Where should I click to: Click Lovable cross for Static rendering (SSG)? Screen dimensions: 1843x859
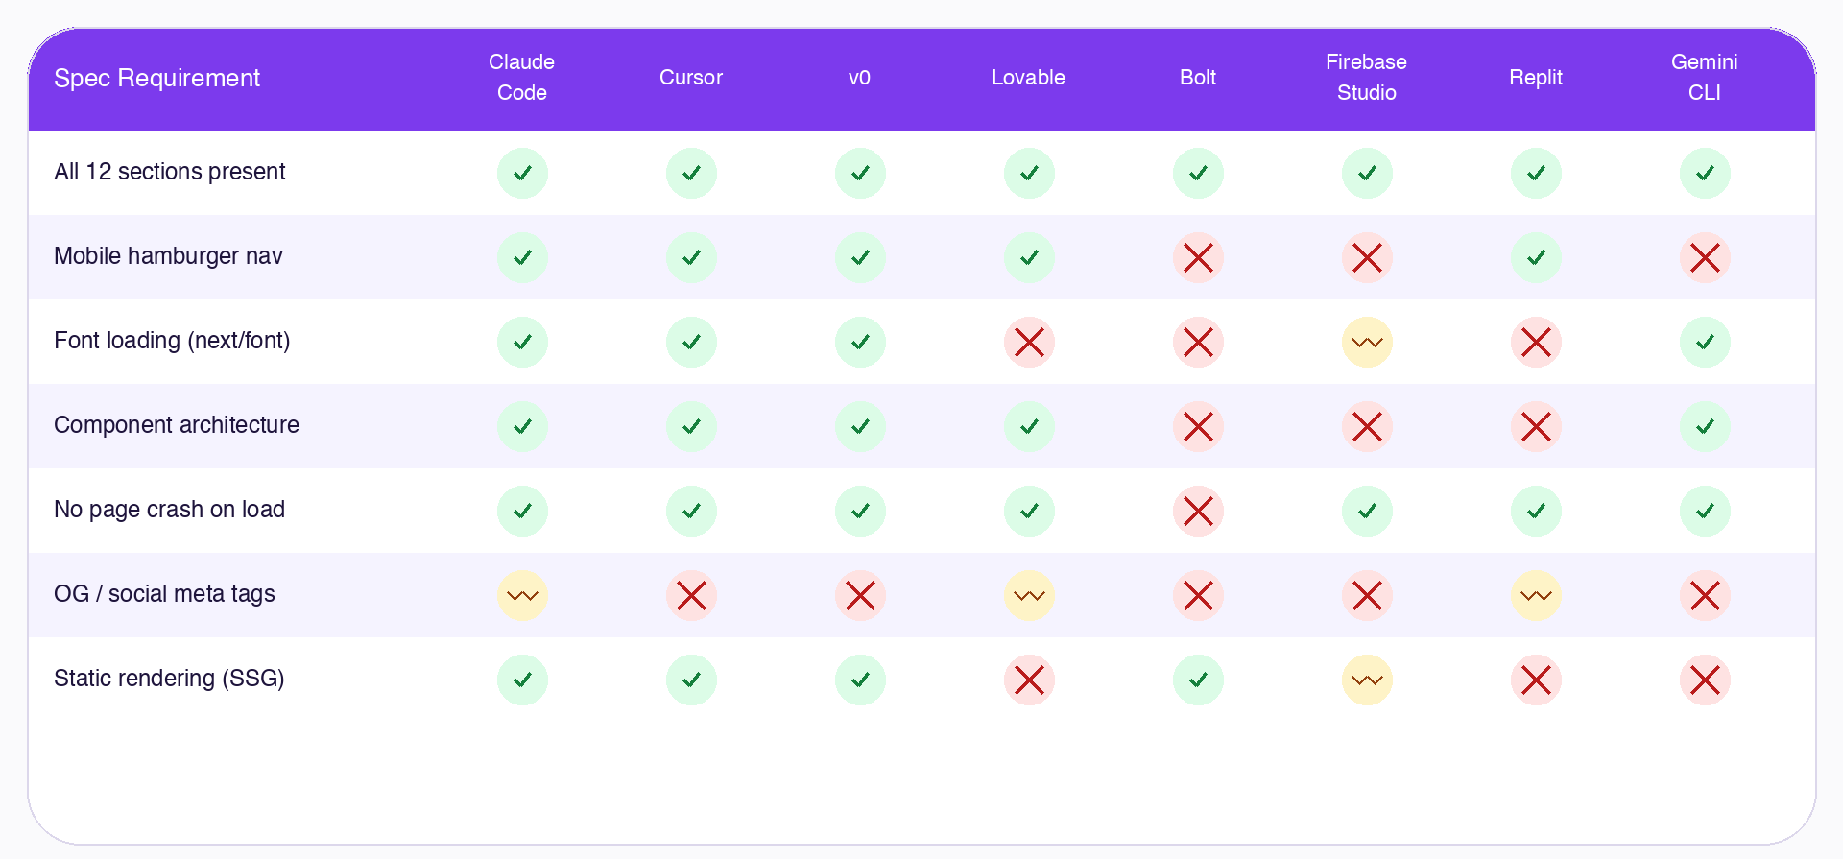[x=1029, y=680]
